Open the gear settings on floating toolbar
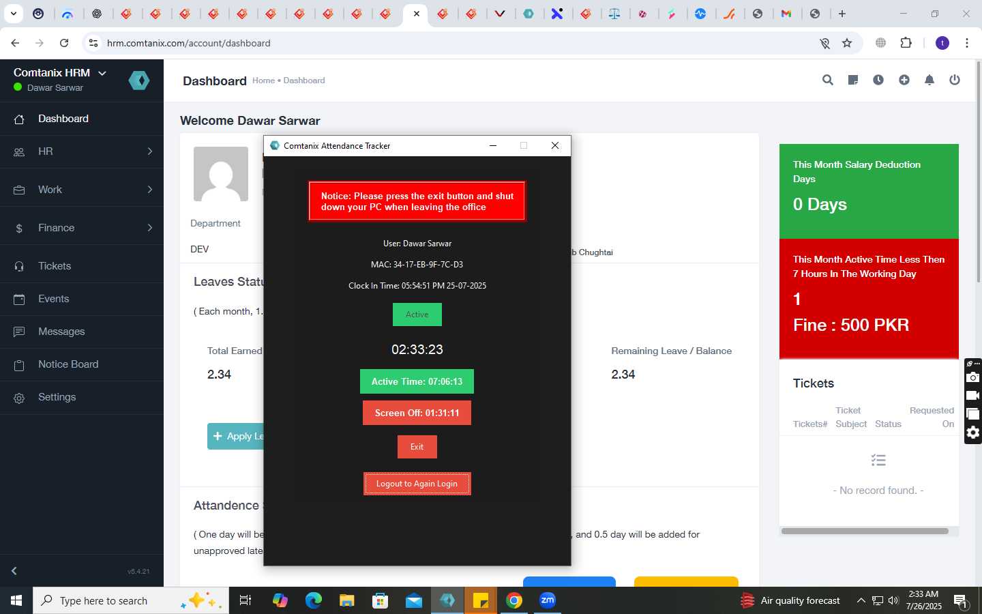982x614 pixels. (x=973, y=433)
